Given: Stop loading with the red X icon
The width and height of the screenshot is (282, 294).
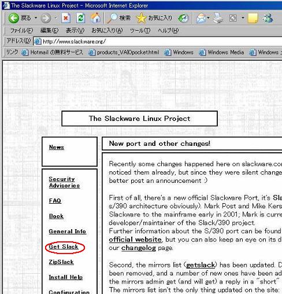Looking at the screenshot, I should (x=66, y=18).
